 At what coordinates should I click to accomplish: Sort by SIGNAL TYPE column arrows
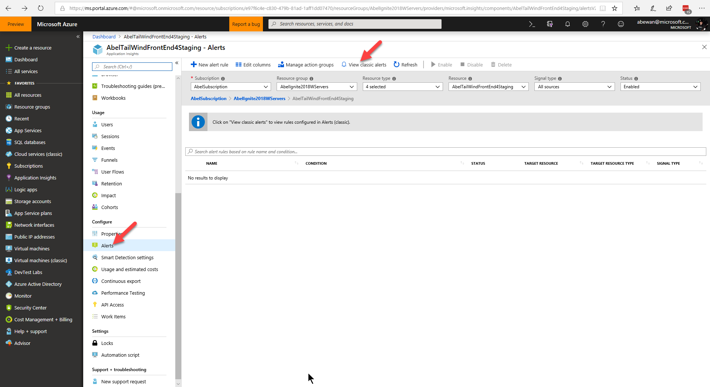701,163
